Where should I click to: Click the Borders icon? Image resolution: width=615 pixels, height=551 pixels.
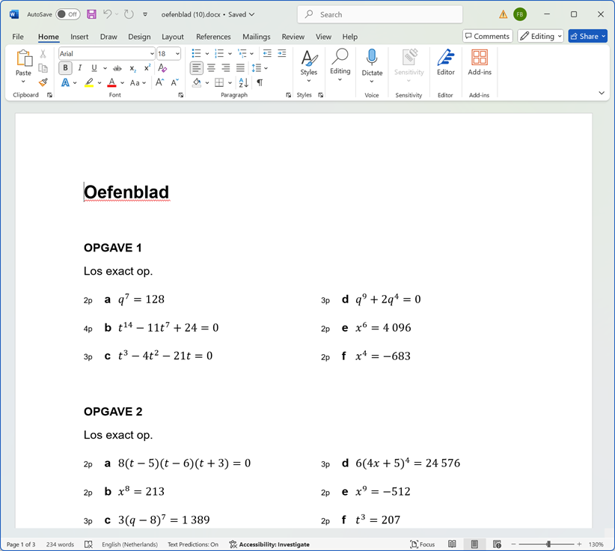coord(219,82)
